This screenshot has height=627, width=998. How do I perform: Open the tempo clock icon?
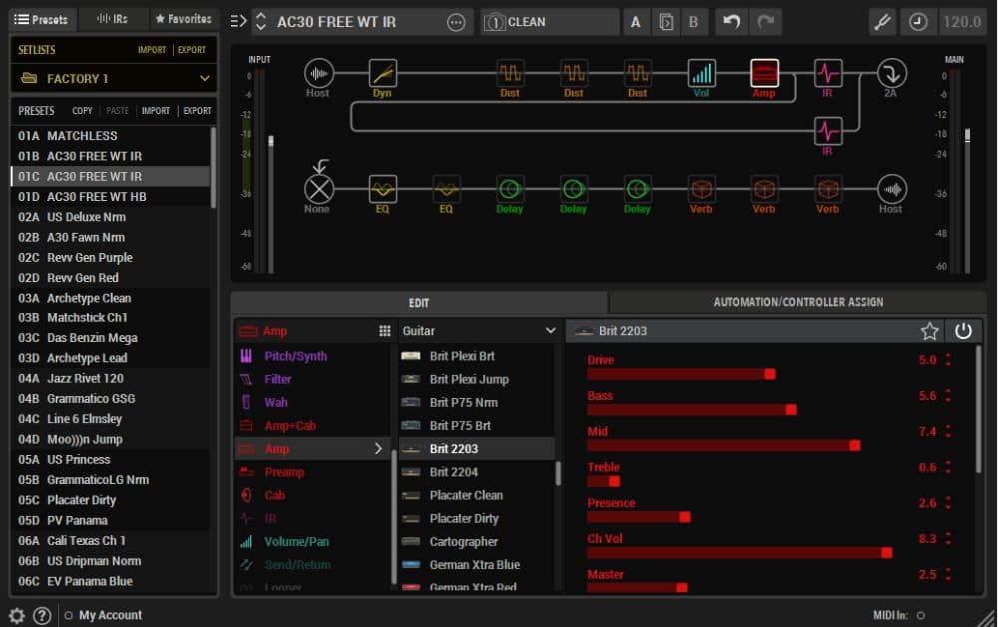pyautogui.click(x=918, y=22)
